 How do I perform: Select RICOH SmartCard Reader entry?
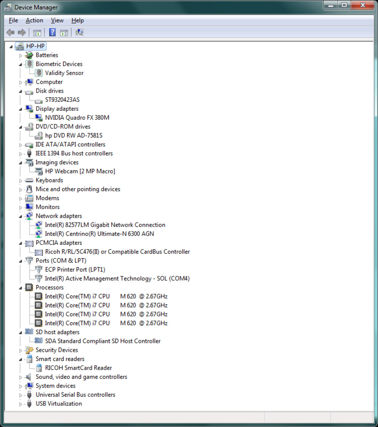pyautogui.click(x=78, y=368)
